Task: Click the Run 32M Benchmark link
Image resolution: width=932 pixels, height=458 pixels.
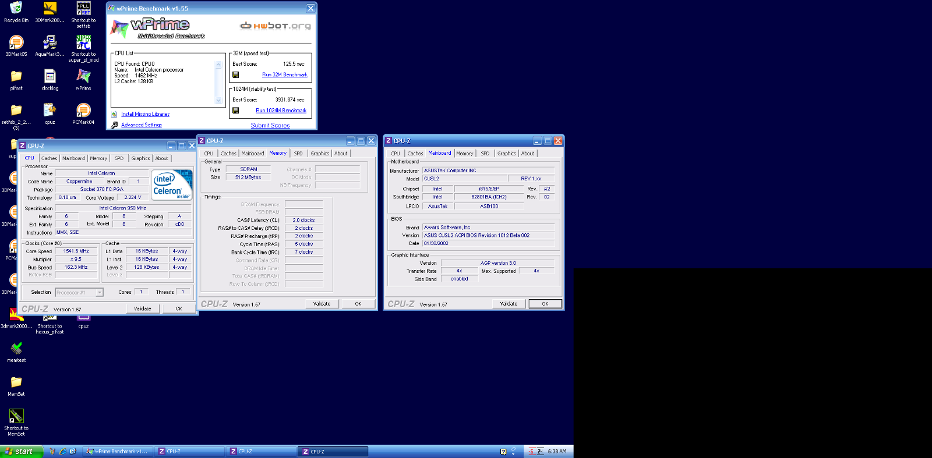Action: point(285,74)
